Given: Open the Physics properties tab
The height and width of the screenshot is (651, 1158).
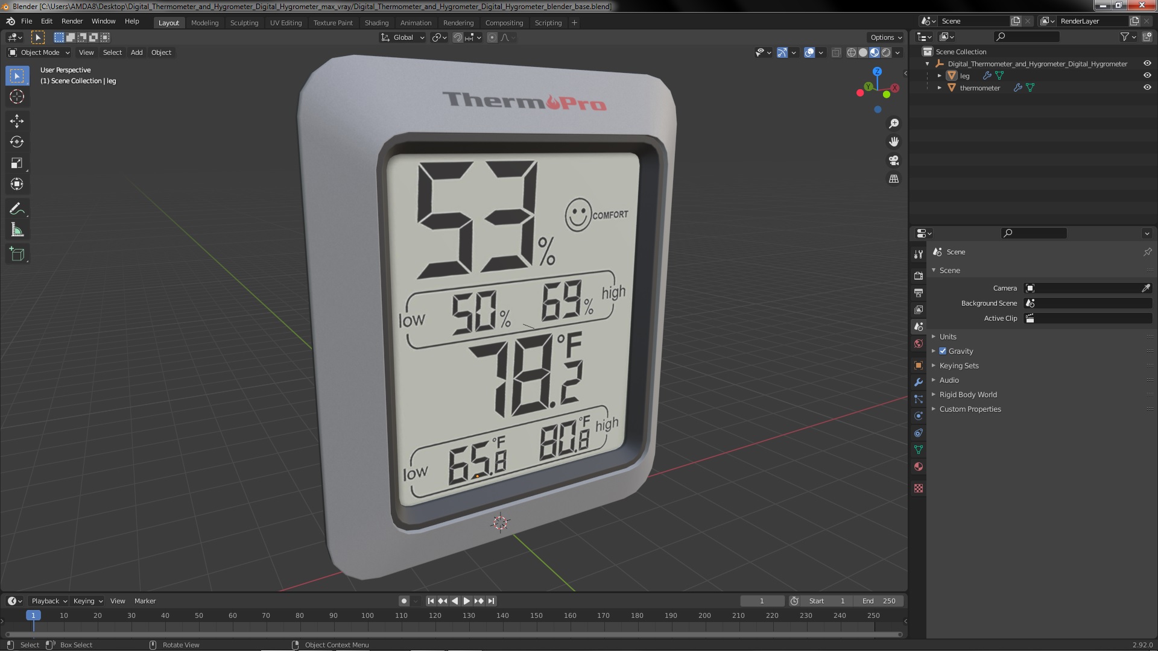Looking at the screenshot, I should [x=919, y=416].
